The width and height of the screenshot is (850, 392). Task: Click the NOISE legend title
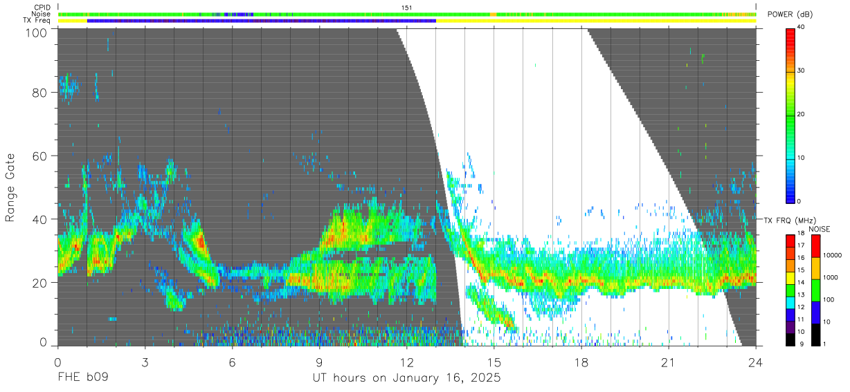820,229
